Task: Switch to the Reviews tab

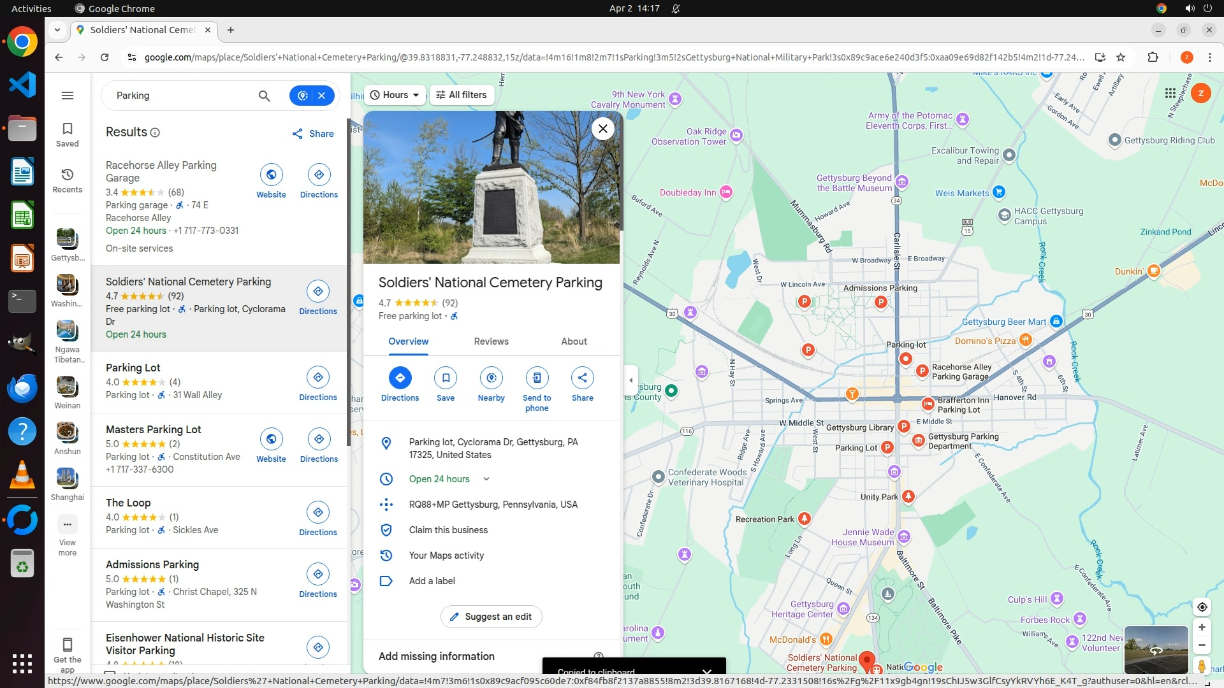Action: [x=491, y=341]
